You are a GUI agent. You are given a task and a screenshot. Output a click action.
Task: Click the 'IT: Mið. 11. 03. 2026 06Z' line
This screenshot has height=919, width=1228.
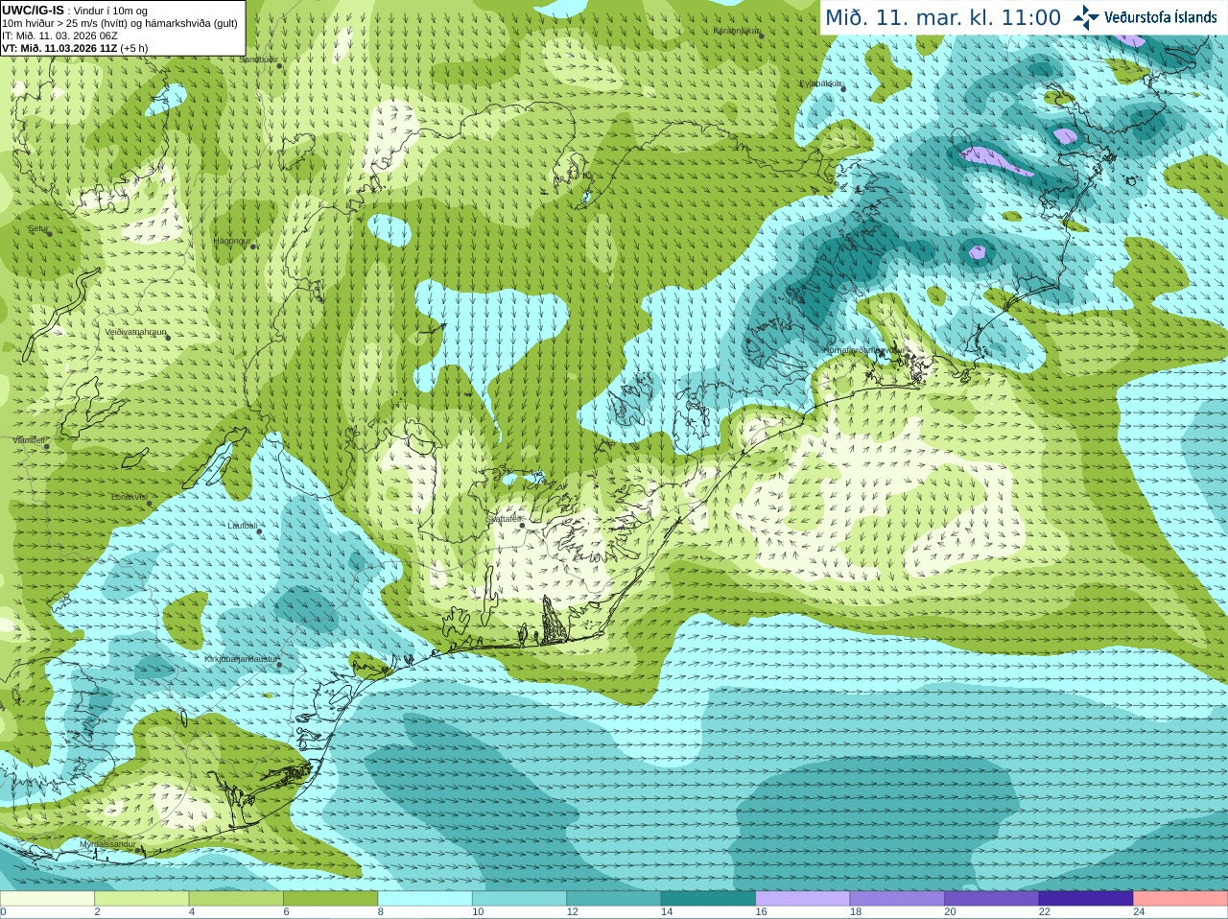point(59,35)
